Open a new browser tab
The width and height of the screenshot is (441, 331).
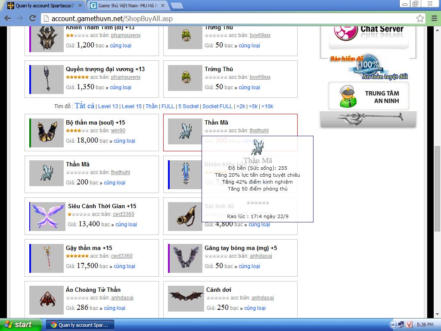tap(177, 6)
